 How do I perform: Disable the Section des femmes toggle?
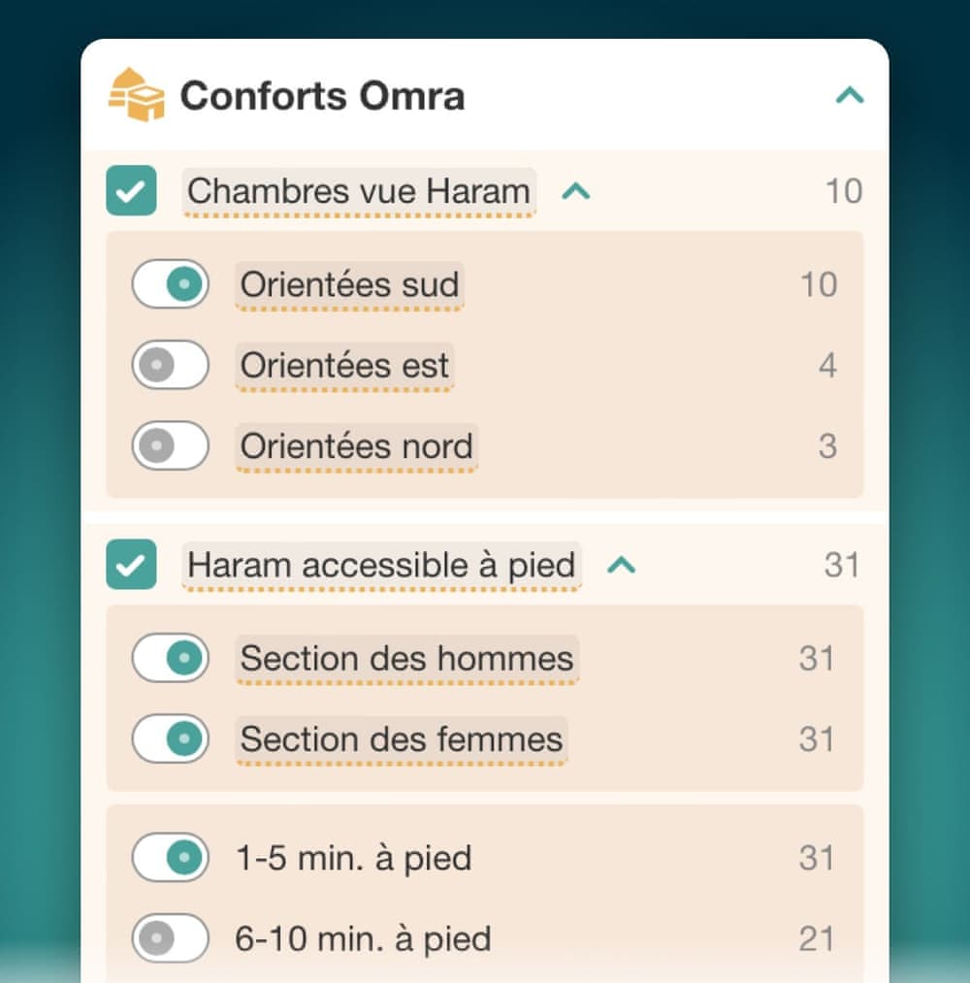pos(170,739)
